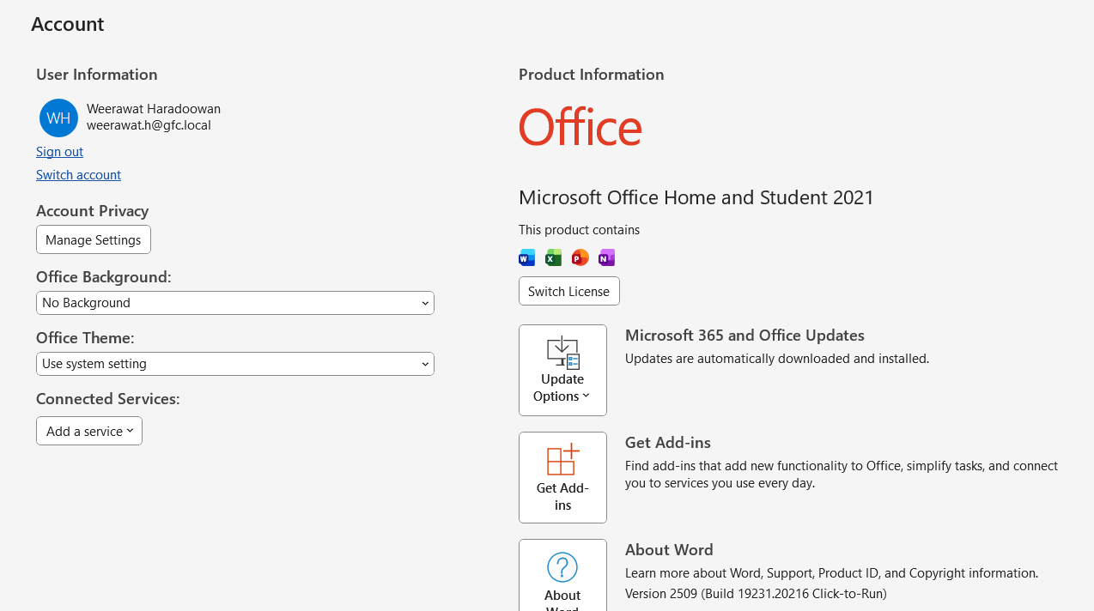
Task: Open the Add a service menu
Action: 89,431
